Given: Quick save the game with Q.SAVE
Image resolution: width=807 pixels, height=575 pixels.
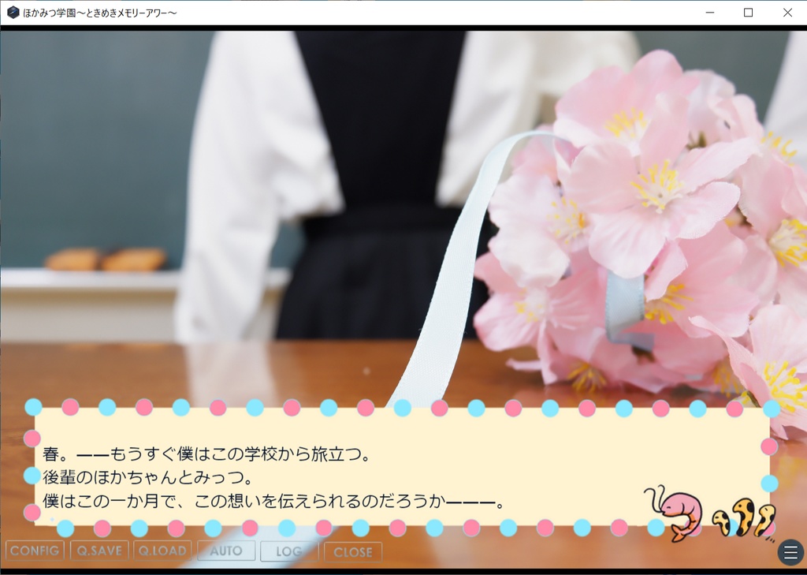Looking at the screenshot, I should pyautogui.click(x=99, y=552).
